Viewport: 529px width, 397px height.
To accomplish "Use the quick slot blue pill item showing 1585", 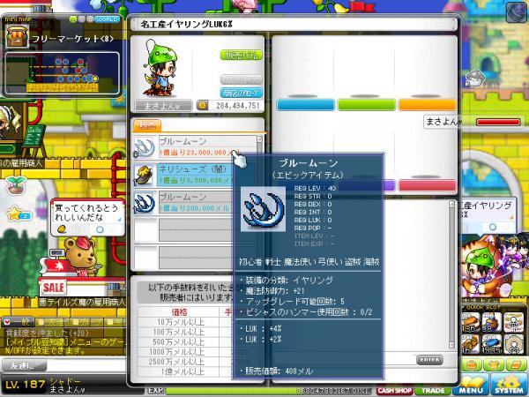I will (492, 344).
